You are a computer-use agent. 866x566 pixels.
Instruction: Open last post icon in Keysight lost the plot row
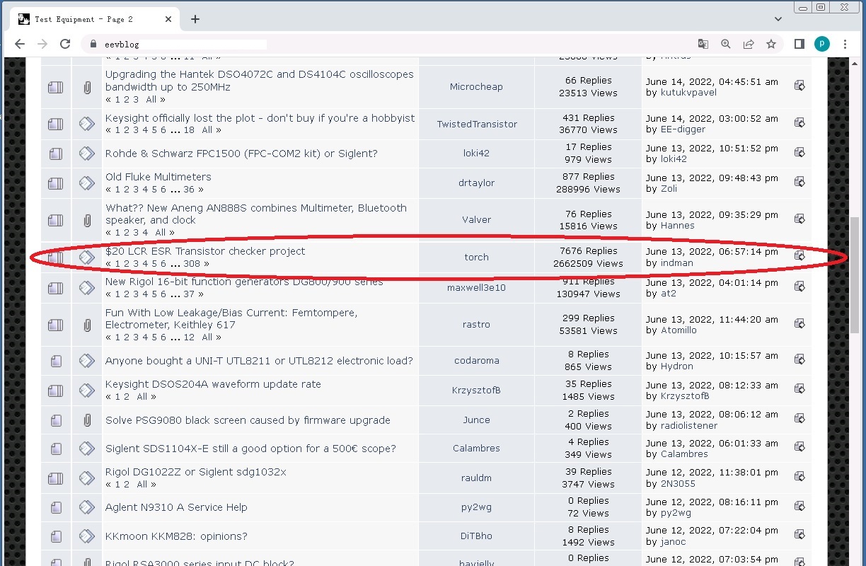pos(799,123)
